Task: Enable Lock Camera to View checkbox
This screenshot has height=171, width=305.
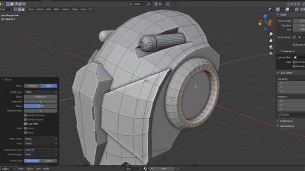Action: 294,66
